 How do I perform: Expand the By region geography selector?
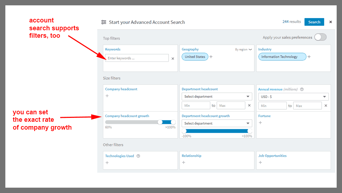point(243,49)
